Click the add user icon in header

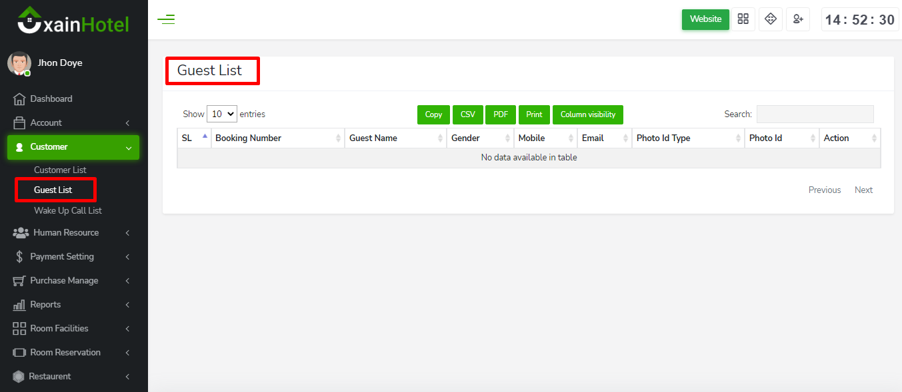click(x=797, y=19)
